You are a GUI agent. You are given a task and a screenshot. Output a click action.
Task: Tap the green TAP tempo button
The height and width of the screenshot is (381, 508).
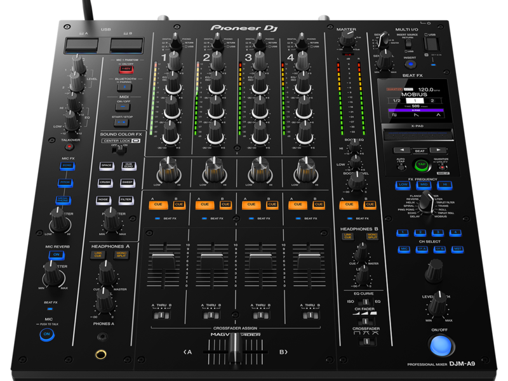click(421, 165)
